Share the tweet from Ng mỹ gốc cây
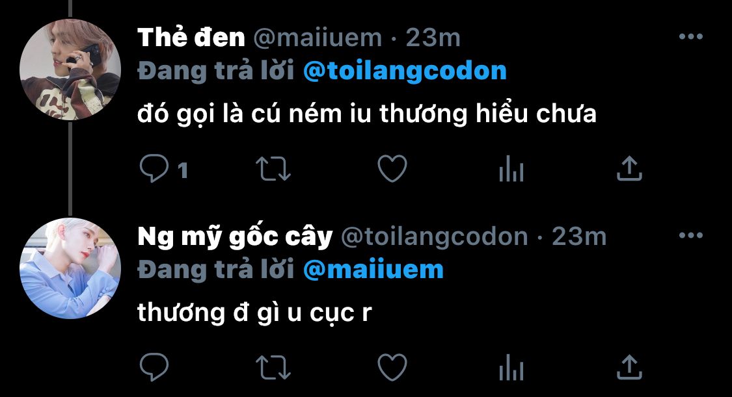 (629, 367)
